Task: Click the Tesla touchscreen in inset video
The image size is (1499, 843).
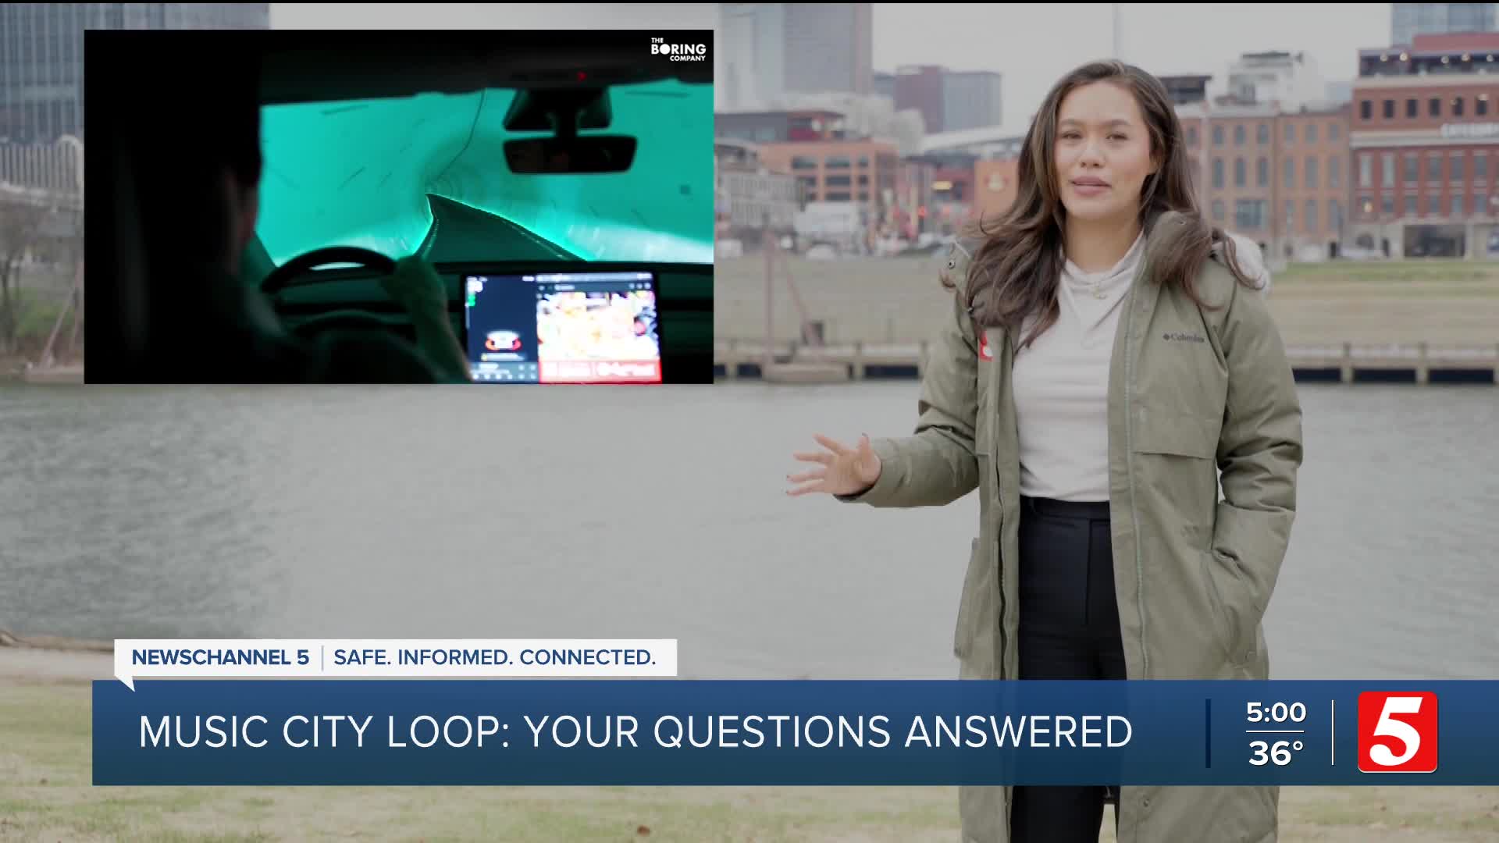Action: (x=562, y=326)
